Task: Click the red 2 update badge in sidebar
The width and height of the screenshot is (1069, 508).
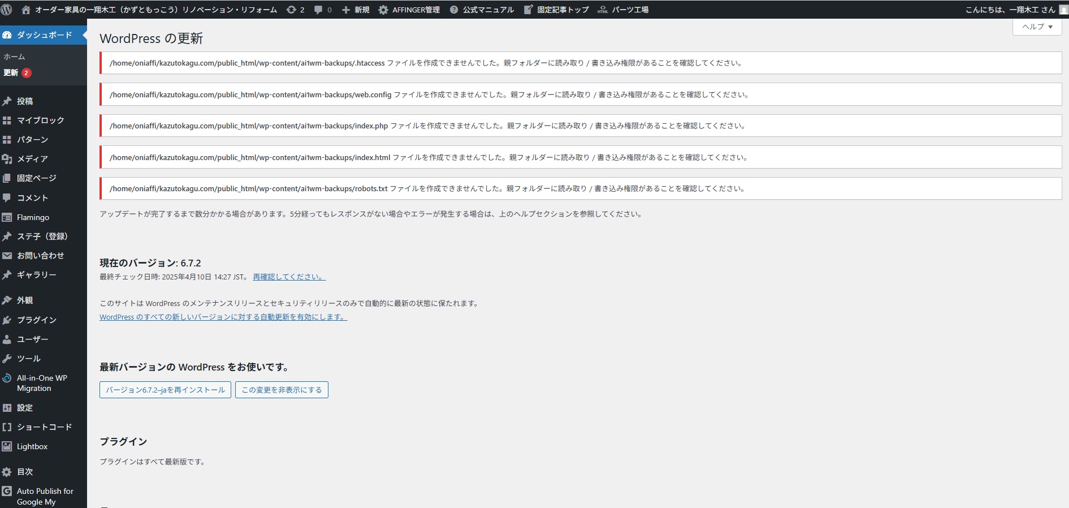Action: (x=26, y=73)
